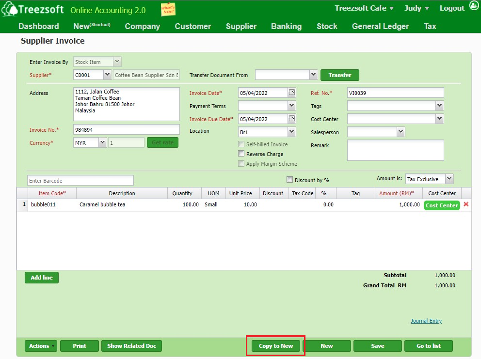This screenshot has height=359, width=481.
Task: Click the Copy to New button
Action: click(x=275, y=345)
